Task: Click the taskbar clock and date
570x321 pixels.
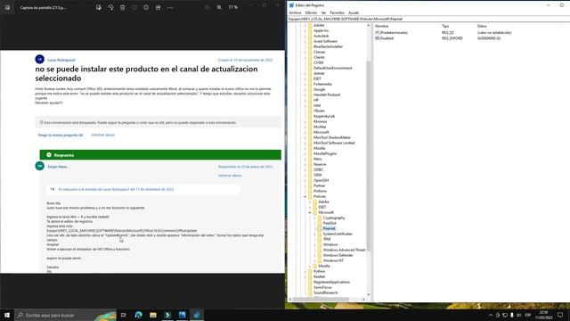Action: (543, 315)
